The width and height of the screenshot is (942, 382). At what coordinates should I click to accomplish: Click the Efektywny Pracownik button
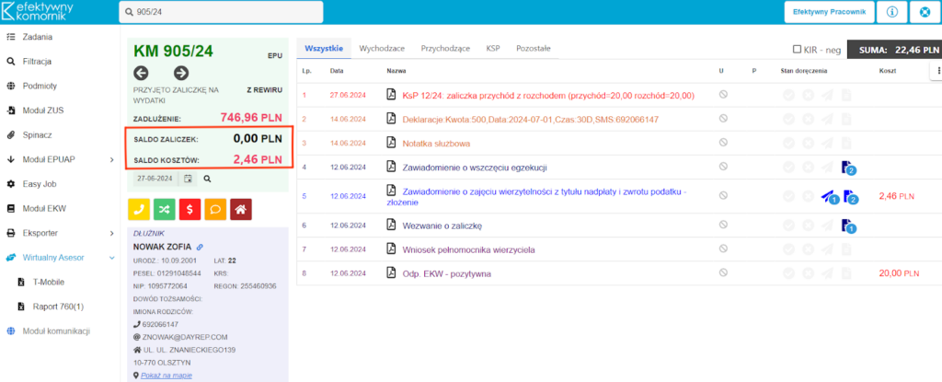[x=829, y=12]
